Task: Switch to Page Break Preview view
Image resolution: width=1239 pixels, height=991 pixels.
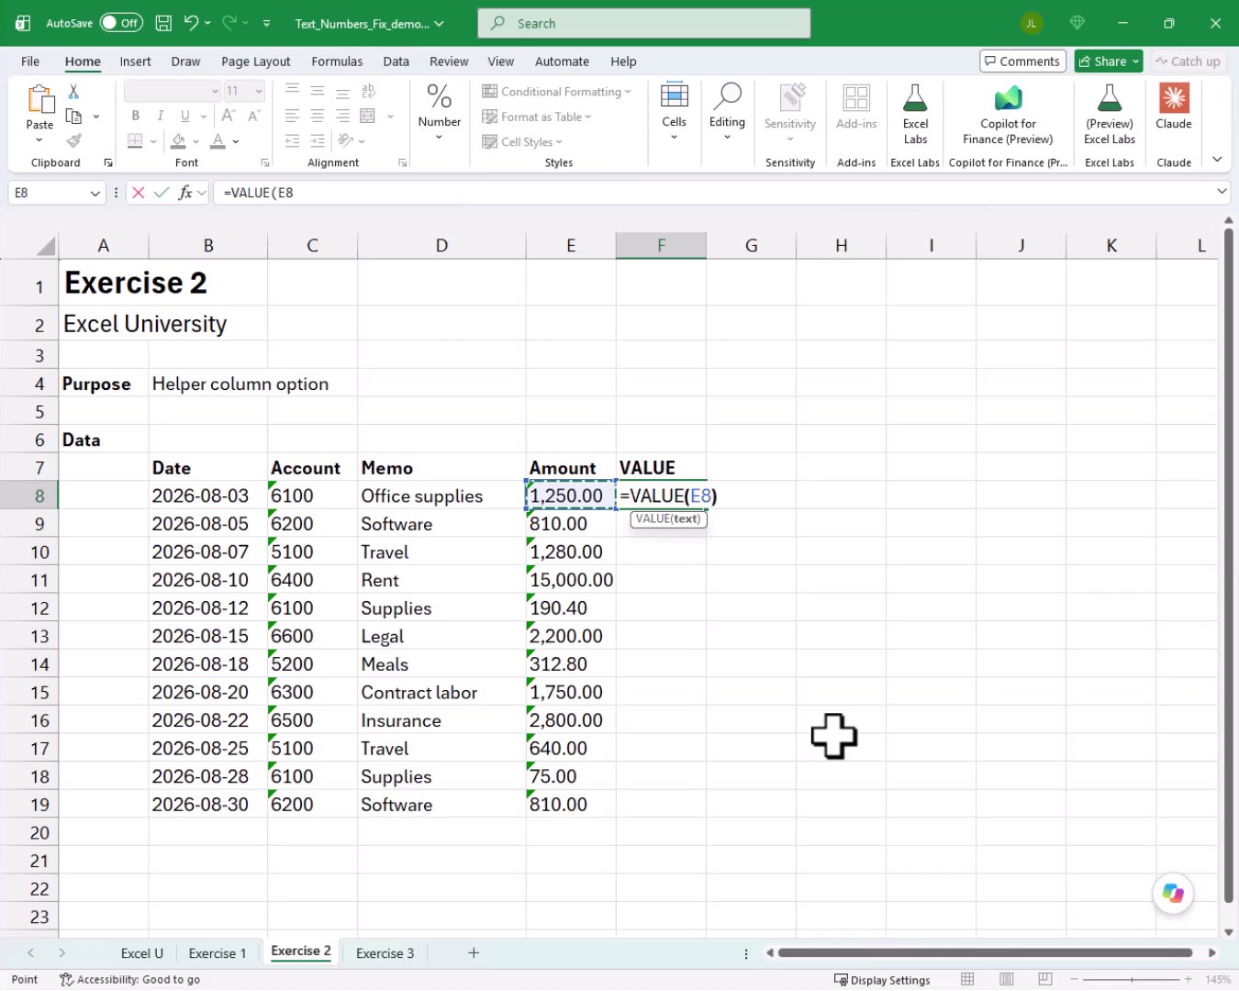Action: coord(1044,979)
